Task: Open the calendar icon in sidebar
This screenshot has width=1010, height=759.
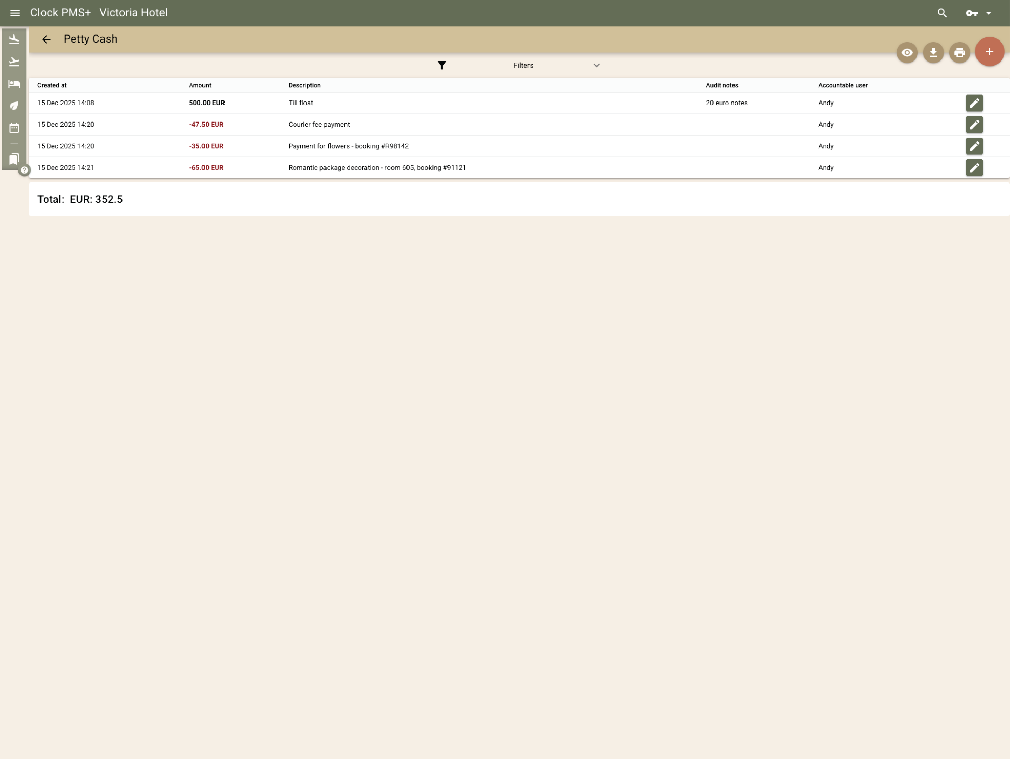Action: (x=14, y=128)
